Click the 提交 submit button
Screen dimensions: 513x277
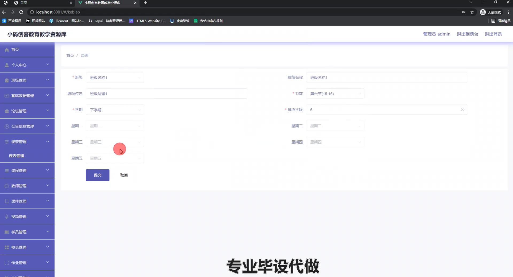coord(98,175)
